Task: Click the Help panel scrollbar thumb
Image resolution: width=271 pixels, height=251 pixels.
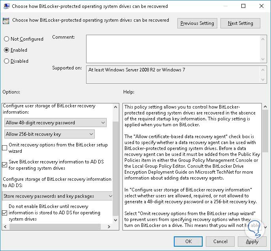Action: tap(265, 131)
